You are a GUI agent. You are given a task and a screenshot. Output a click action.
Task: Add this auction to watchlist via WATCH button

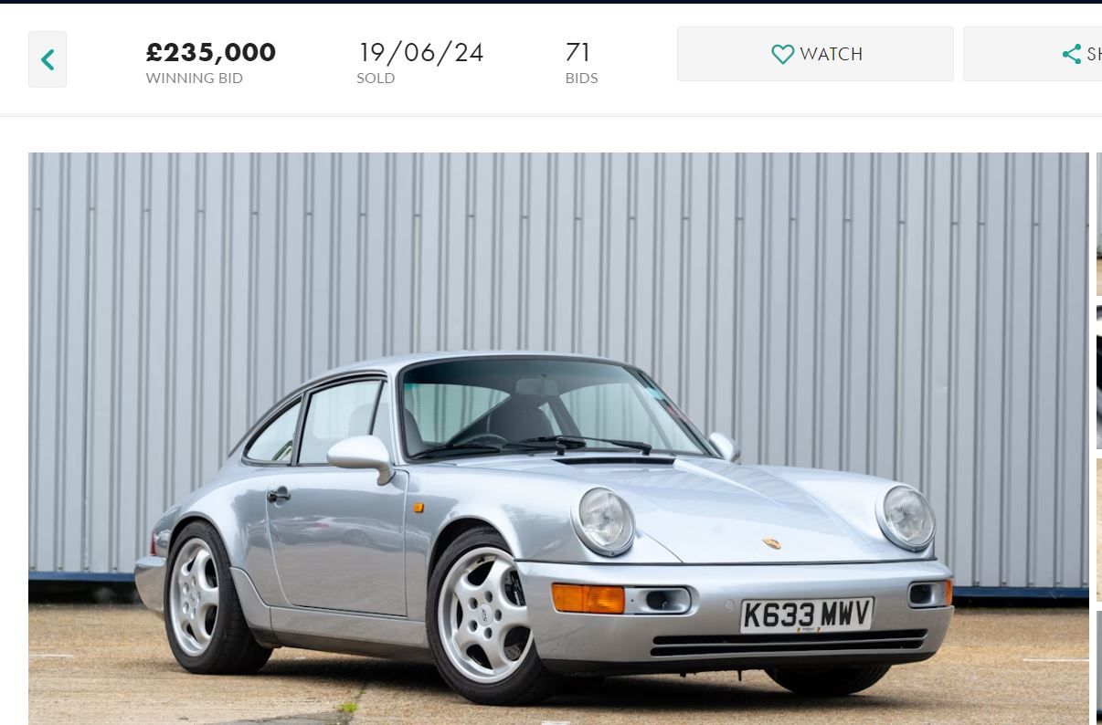click(815, 54)
